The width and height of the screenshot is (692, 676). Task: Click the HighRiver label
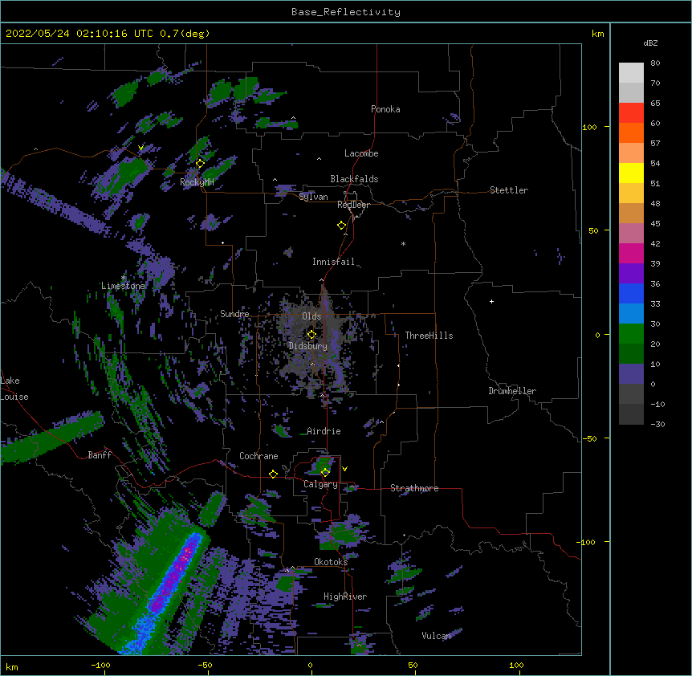[x=345, y=597]
